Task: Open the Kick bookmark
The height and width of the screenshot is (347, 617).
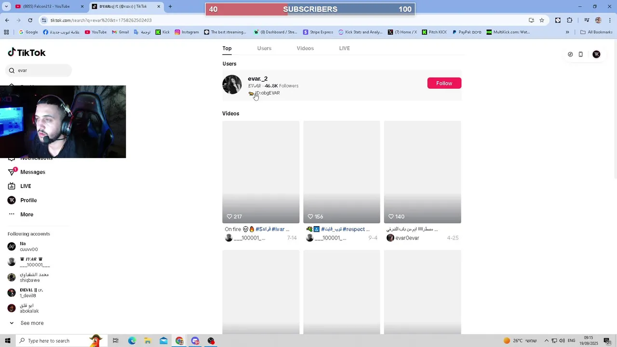Action: point(162,32)
